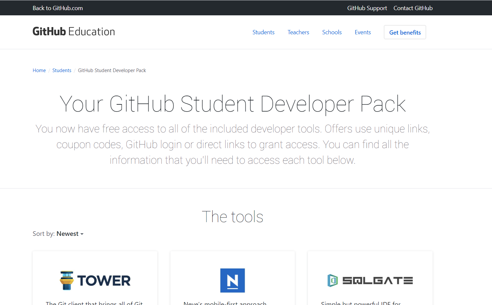492x305 pixels.
Task: Click the Get benefits button
Action: coord(405,32)
